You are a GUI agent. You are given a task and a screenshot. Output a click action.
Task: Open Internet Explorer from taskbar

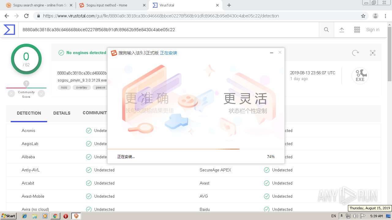point(24,216)
